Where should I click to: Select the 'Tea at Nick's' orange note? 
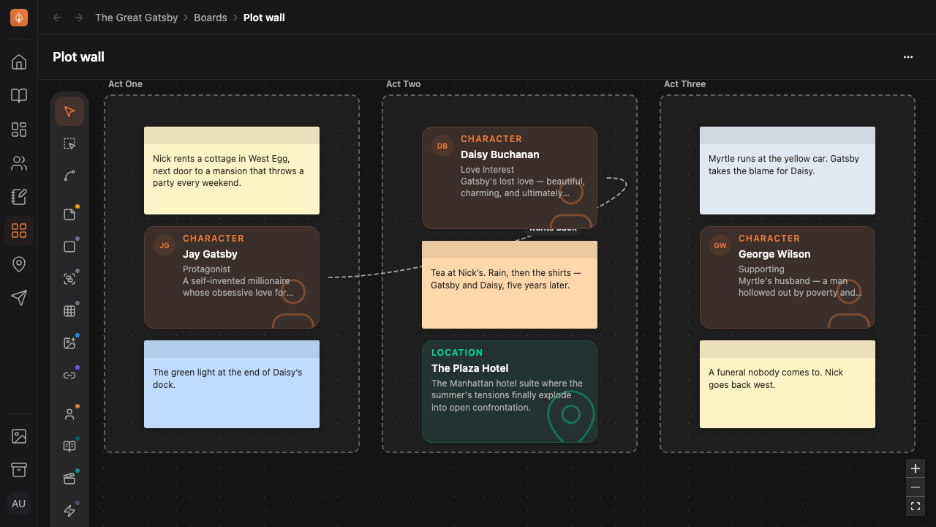(510, 285)
